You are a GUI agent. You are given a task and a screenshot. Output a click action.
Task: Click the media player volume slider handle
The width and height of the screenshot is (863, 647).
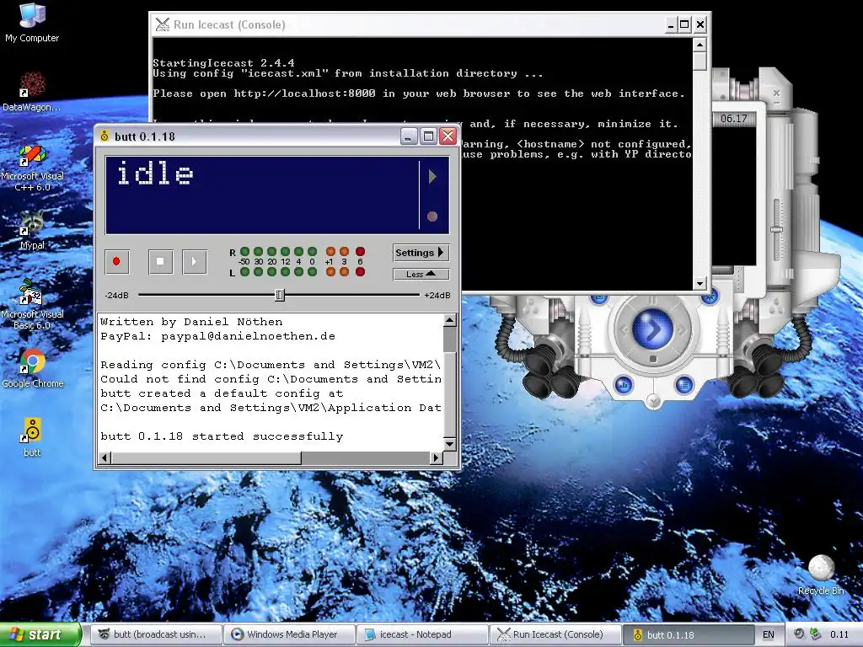pyautogui.click(x=776, y=229)
